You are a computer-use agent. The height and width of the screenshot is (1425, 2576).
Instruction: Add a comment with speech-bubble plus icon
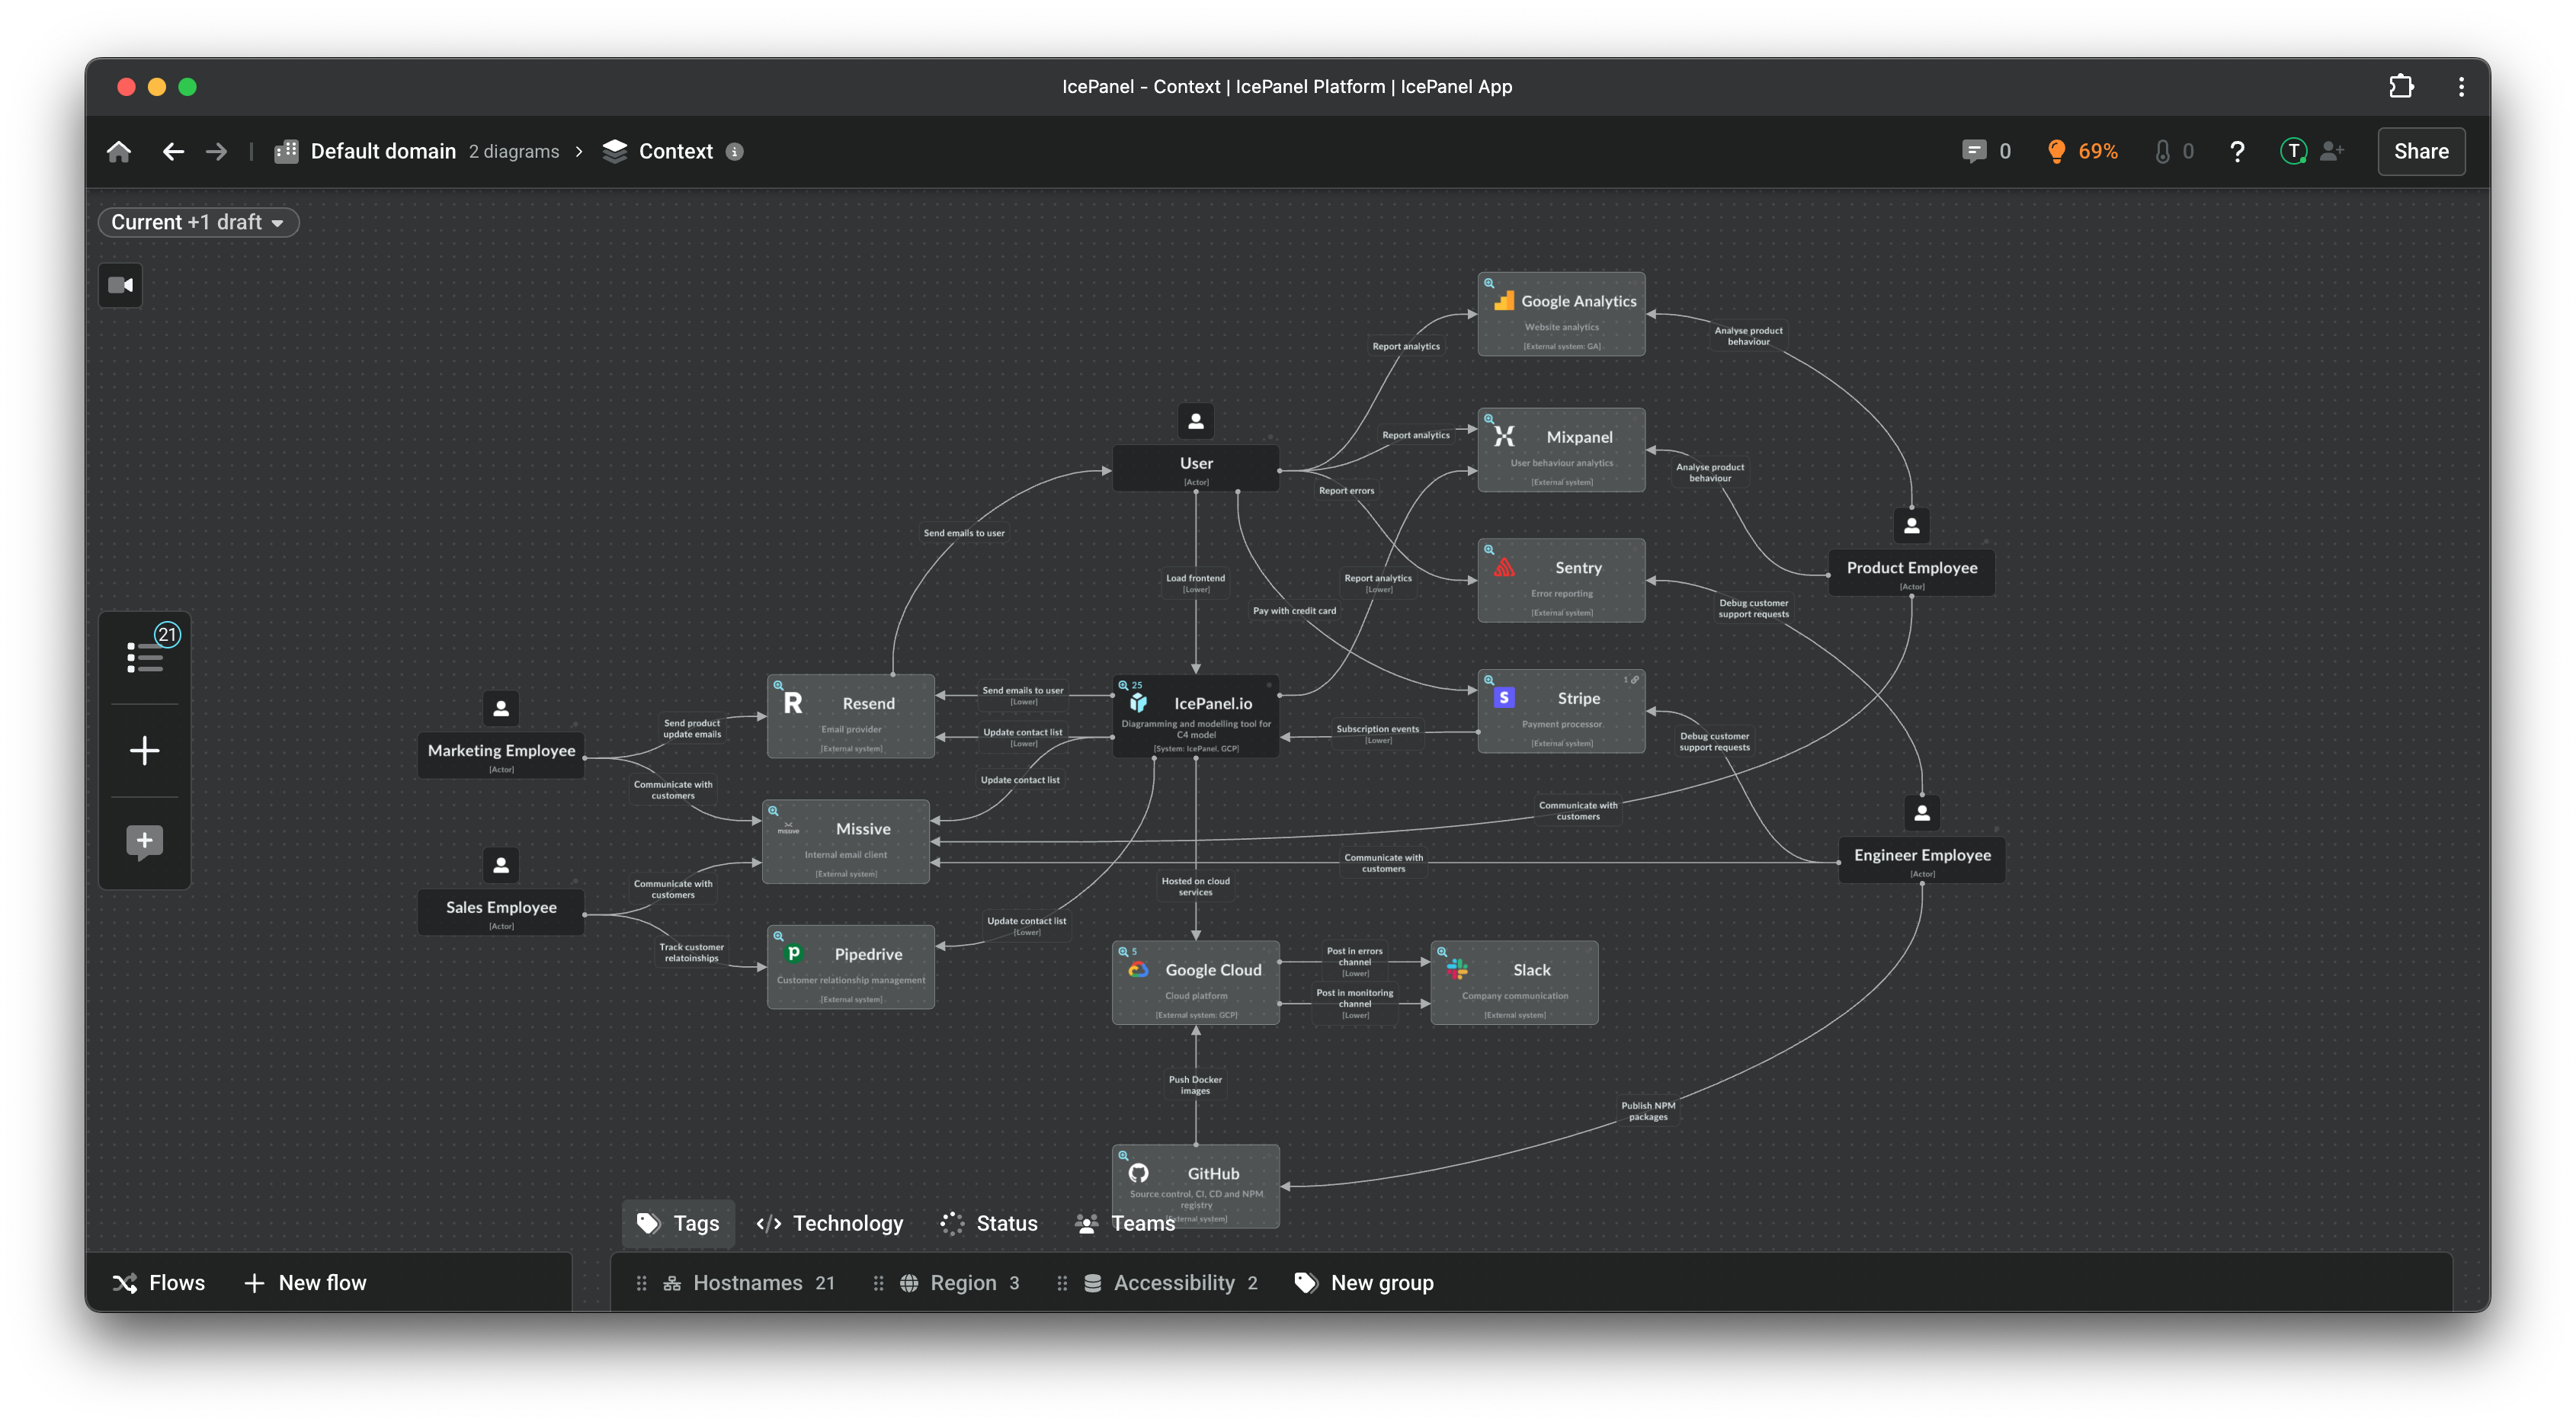pyautogui.click(x=145, y=841)
